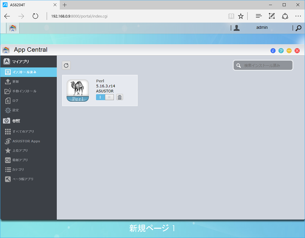Show ベータ版アプリ (Beta Apps)
305x238 pixels.
point(23,179)
